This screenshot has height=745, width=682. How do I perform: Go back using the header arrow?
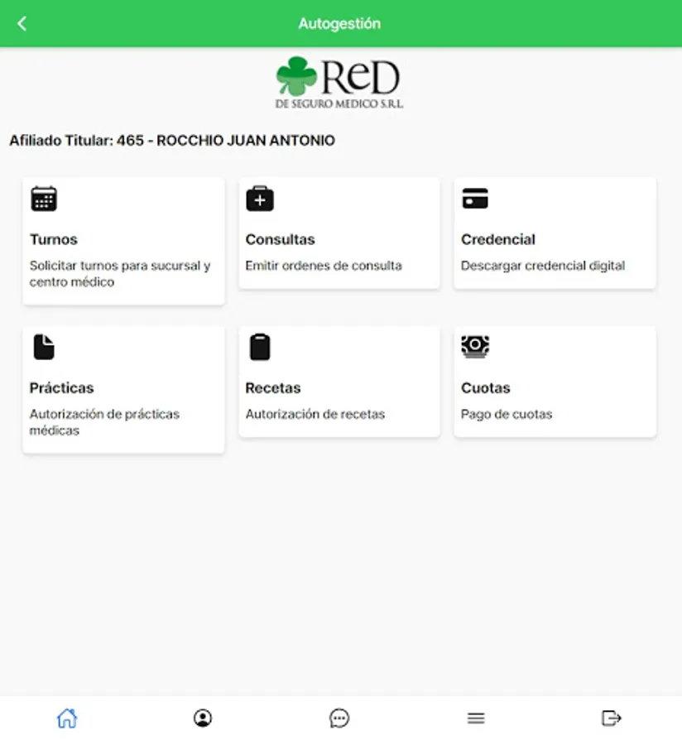click(22, 23)
